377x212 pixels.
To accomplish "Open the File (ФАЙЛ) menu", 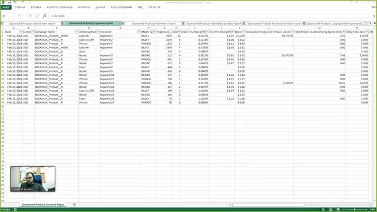I will pos(6,8).
